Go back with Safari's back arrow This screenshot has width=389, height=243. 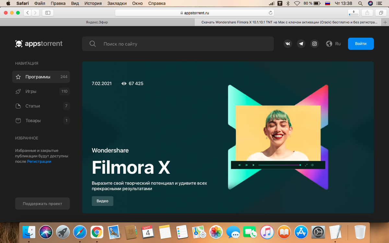pyautogui.click(x=28, y=13)
